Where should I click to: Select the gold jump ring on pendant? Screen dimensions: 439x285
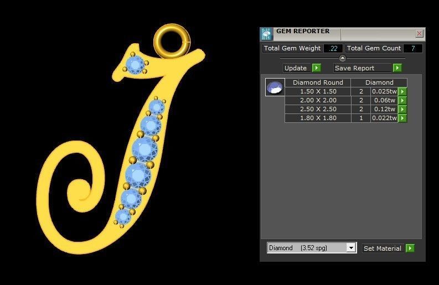tap(172, 41)
